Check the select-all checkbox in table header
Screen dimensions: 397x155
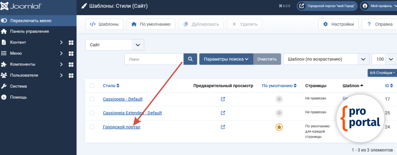(x=92, y=86)
